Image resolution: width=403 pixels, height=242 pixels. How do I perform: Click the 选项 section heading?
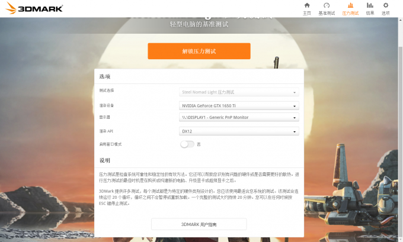[x=104, y=77]
